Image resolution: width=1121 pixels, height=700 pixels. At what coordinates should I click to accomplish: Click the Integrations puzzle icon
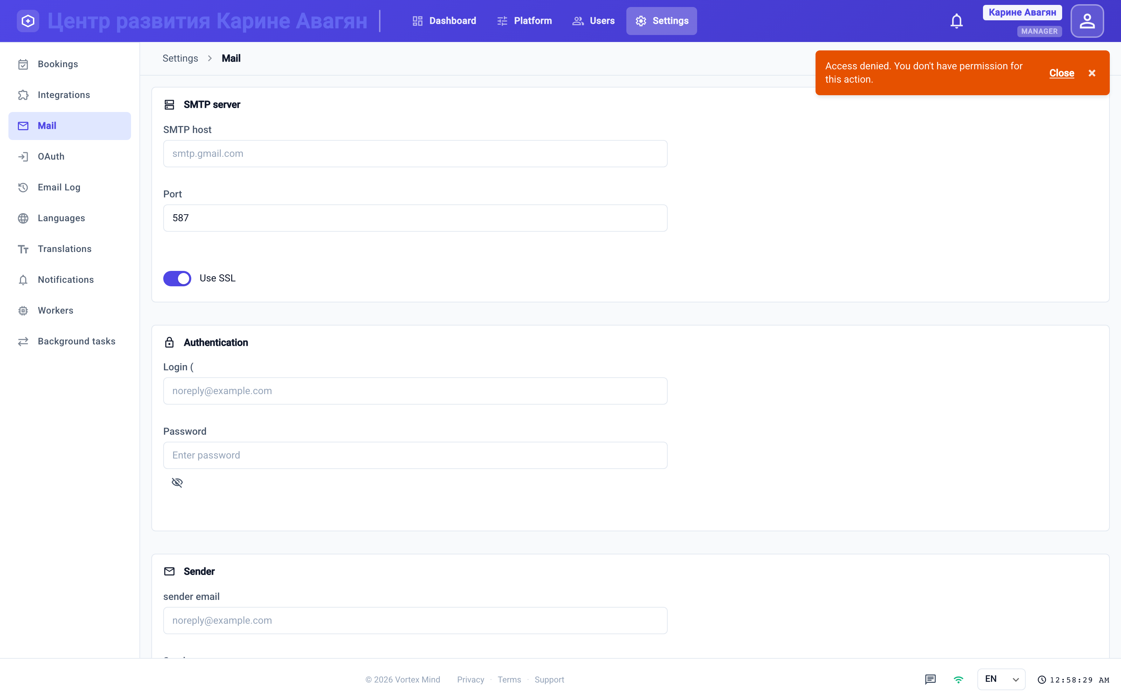coord(23,95)
